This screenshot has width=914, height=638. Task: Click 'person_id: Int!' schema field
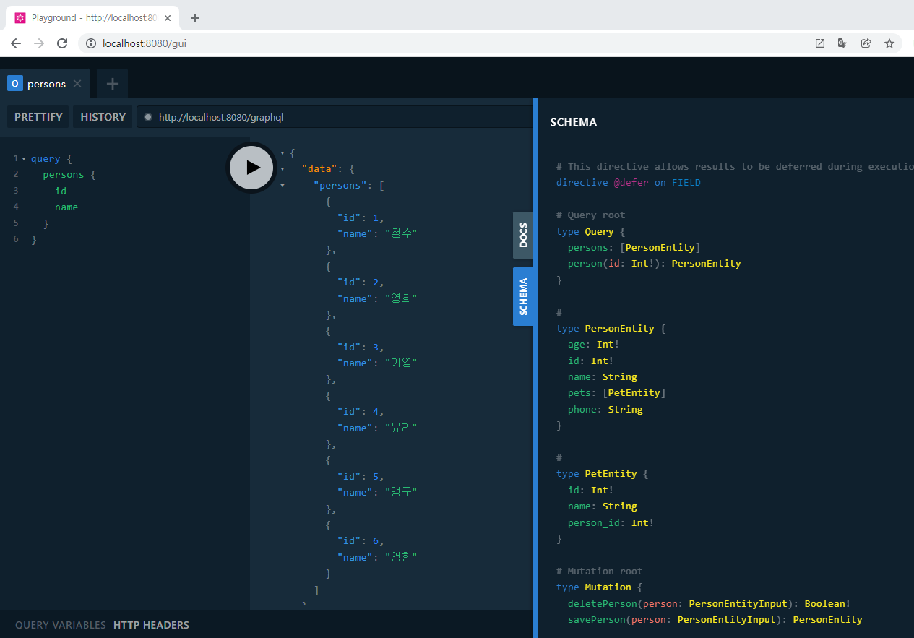(611, 522)
